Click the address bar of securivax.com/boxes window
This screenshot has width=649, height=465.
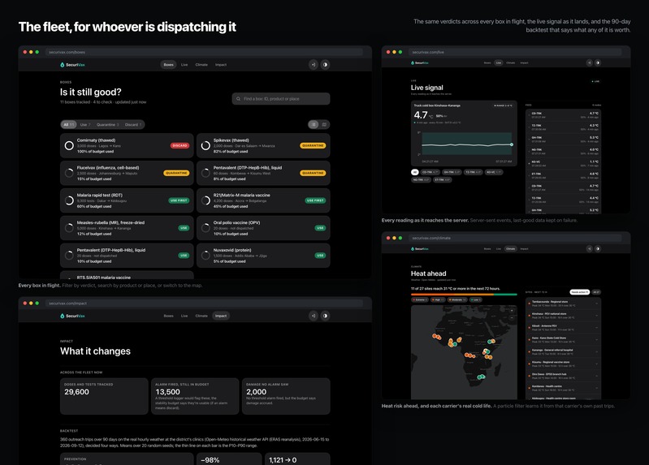(x=204, y=52)
